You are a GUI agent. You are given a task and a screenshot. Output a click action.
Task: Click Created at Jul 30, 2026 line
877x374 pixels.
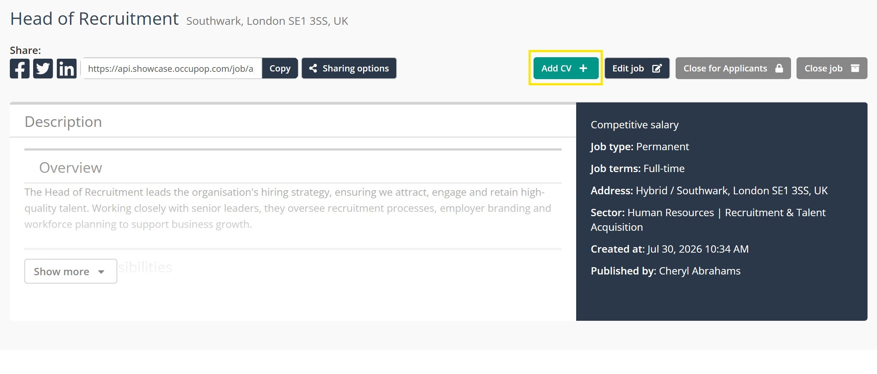pyautogui.click(x=669, y=249)
